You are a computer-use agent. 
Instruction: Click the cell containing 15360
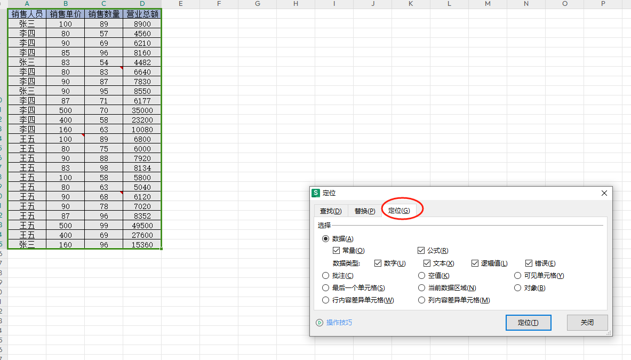pyautogui.click(x=142, y=245)
